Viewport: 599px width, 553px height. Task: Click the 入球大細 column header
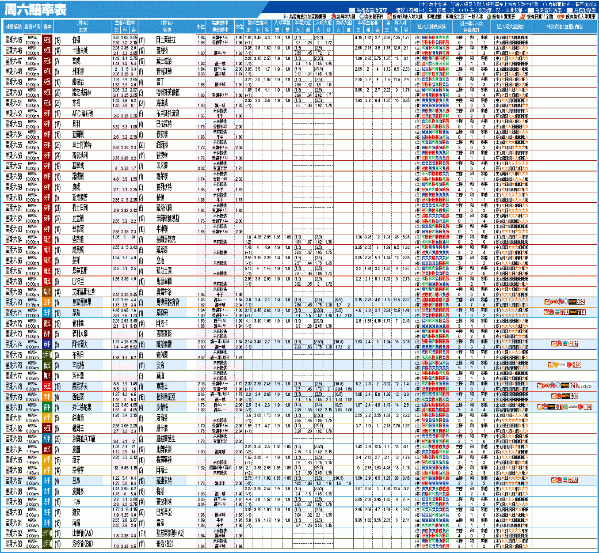coord(323,23)
